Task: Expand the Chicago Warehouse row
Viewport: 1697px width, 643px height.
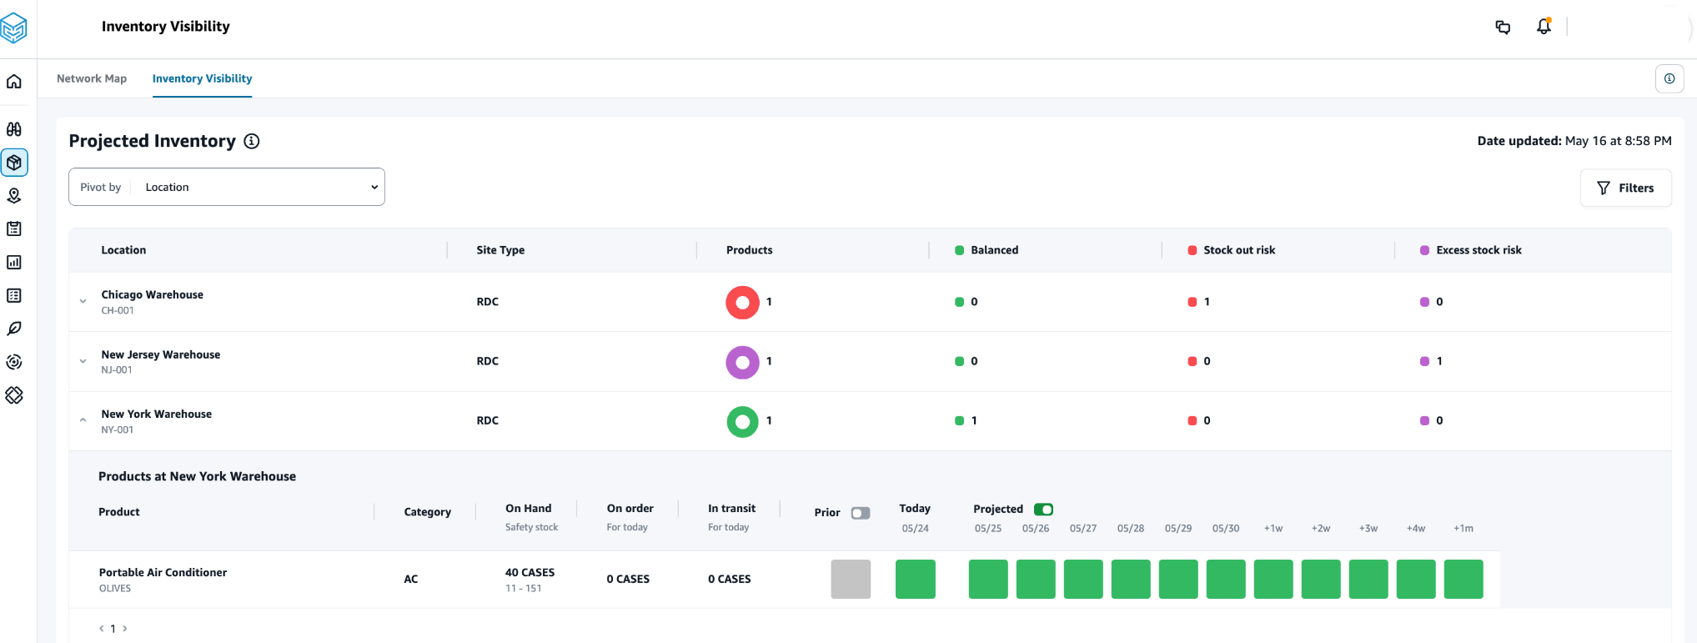Action: [x=83, y=302]
